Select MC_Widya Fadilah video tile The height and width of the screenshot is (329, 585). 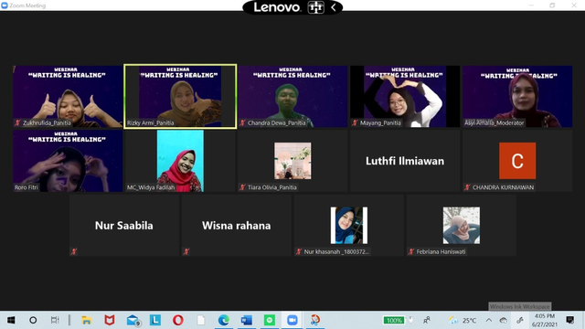[x=180, y=161]
